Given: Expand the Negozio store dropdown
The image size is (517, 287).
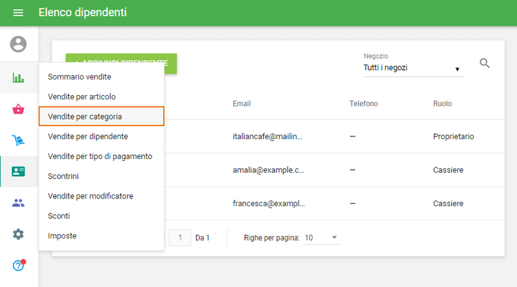Looking at the screenshot, I should (x=413, y=68).
